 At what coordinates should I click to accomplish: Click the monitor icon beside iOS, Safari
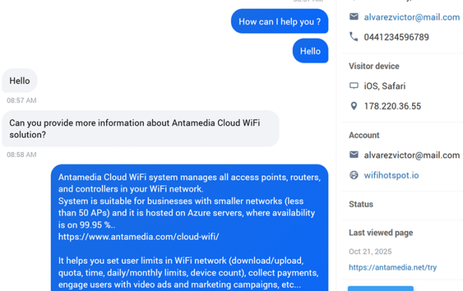tap(354, 86)
